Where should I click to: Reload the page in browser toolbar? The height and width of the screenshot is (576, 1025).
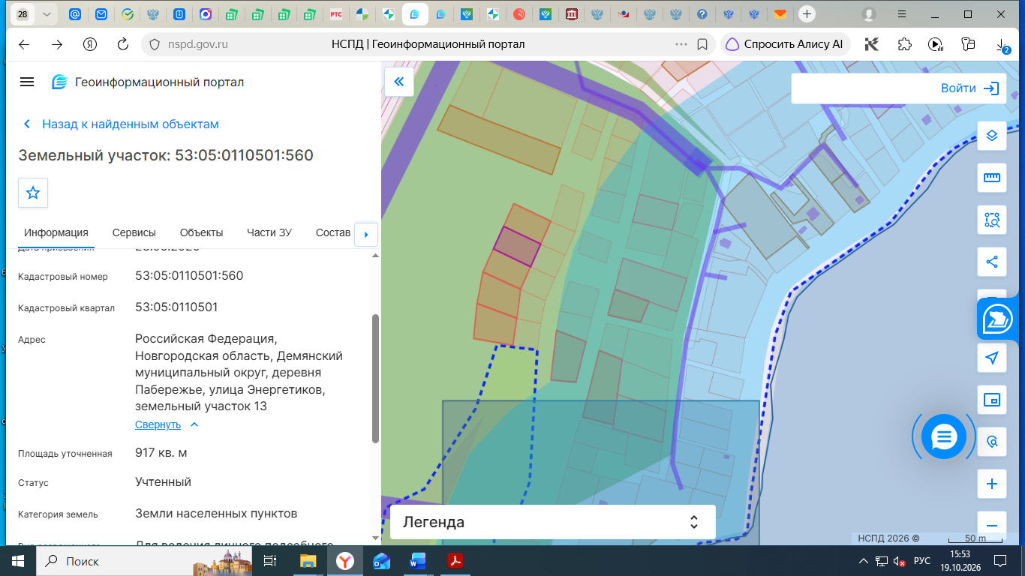click(123, 44)
